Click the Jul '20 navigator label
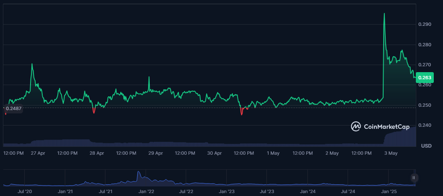Screen dimensions: 443x196 pos(25,191)
